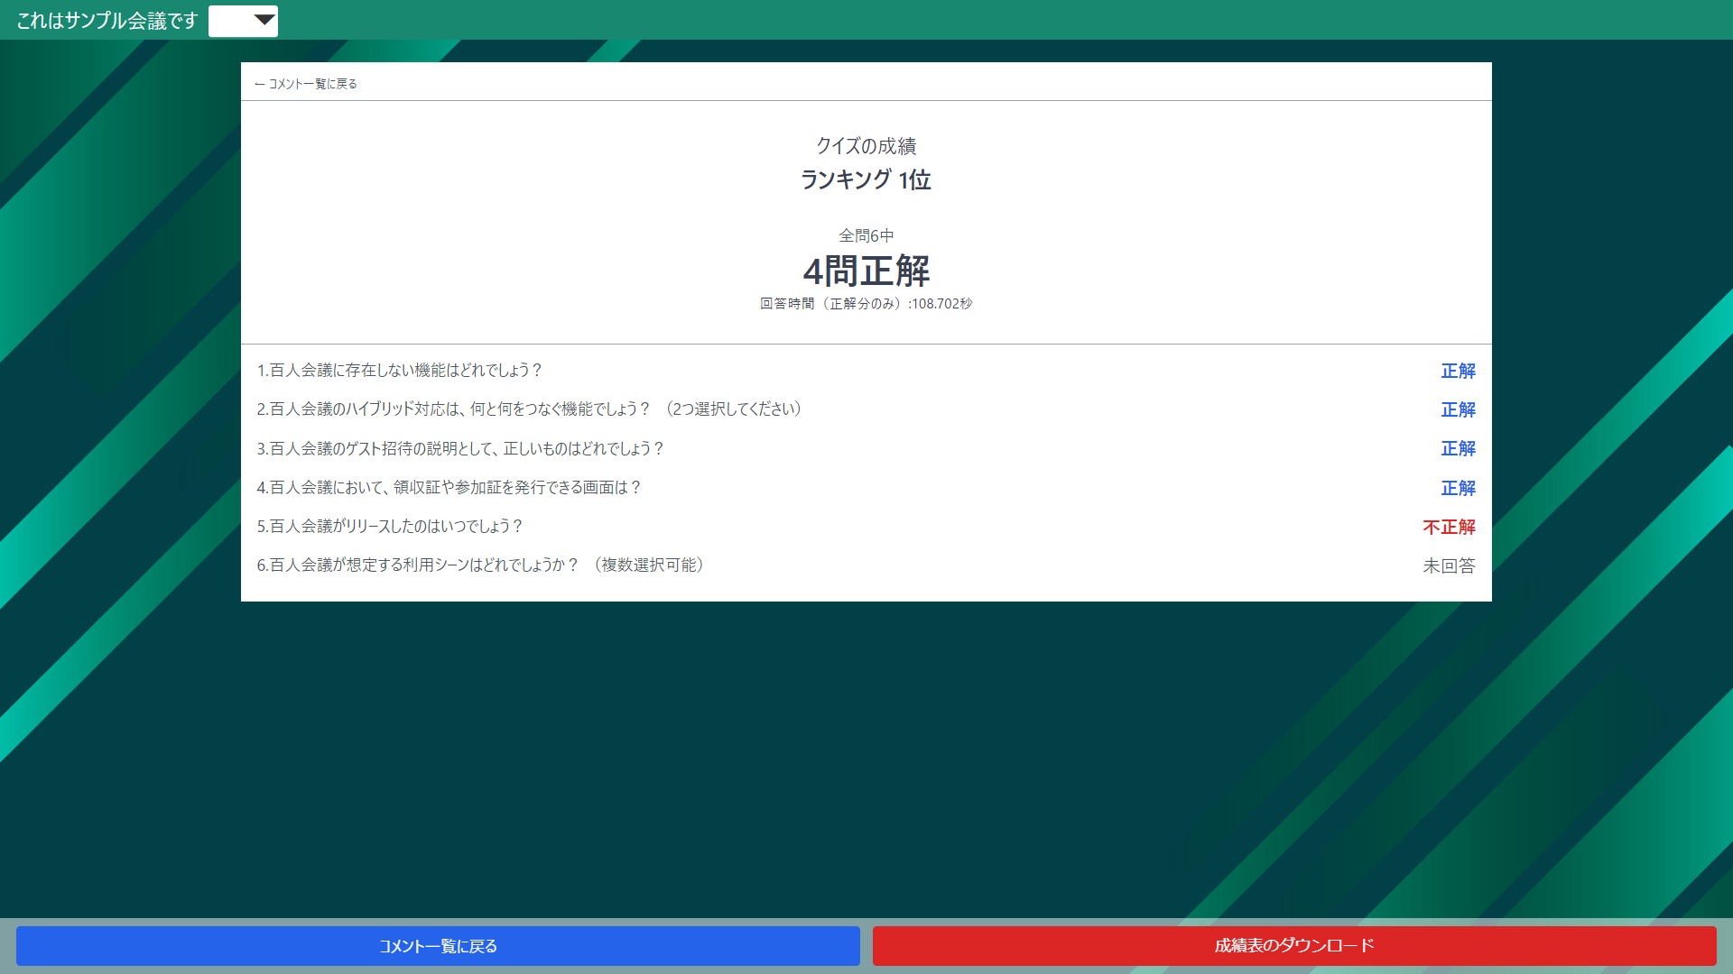Open question 4 about receipts and certificates
Screen dimensions: 1733x974
pos(449,488)
